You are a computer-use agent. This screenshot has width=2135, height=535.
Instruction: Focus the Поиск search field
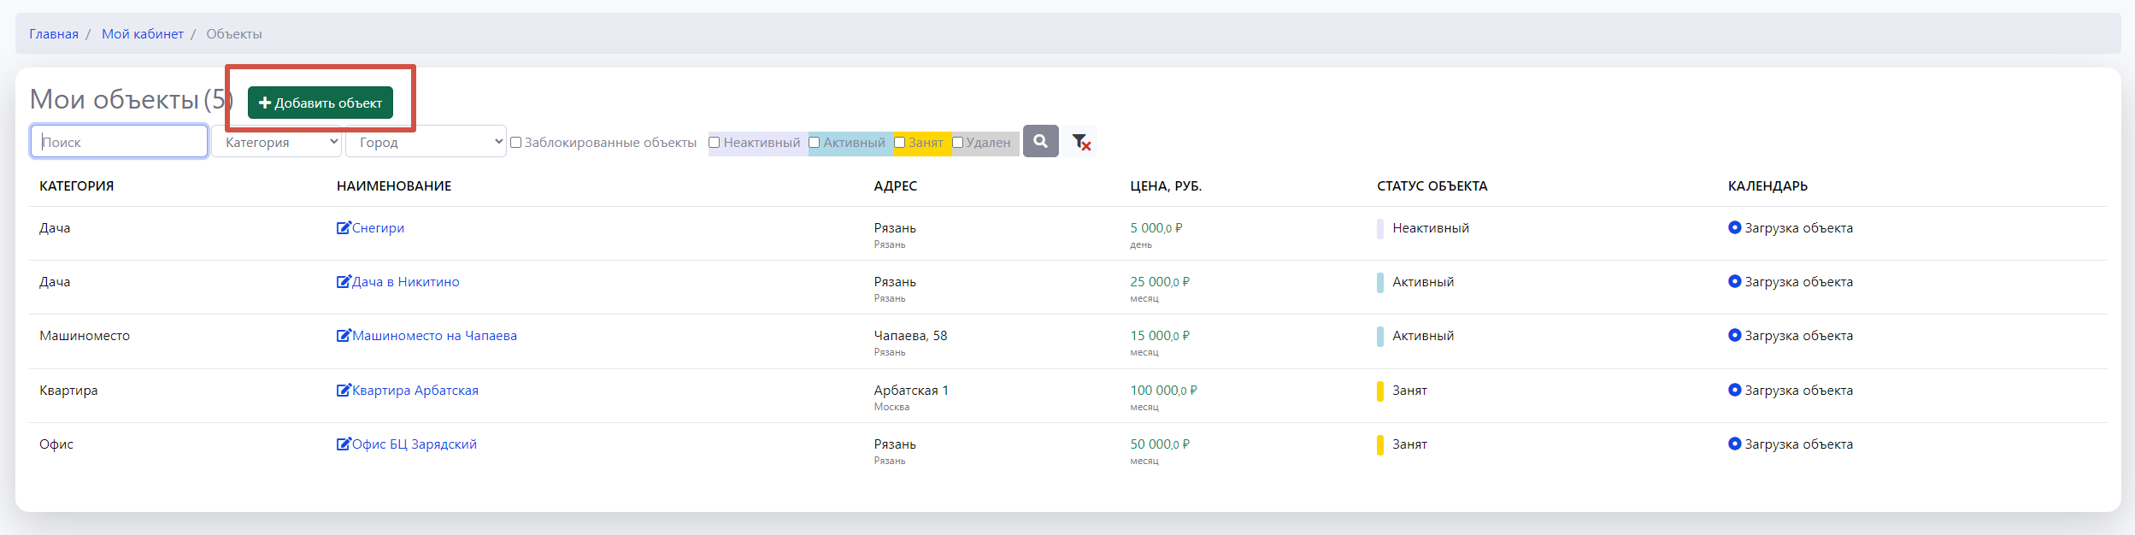(x=120, y=142)
